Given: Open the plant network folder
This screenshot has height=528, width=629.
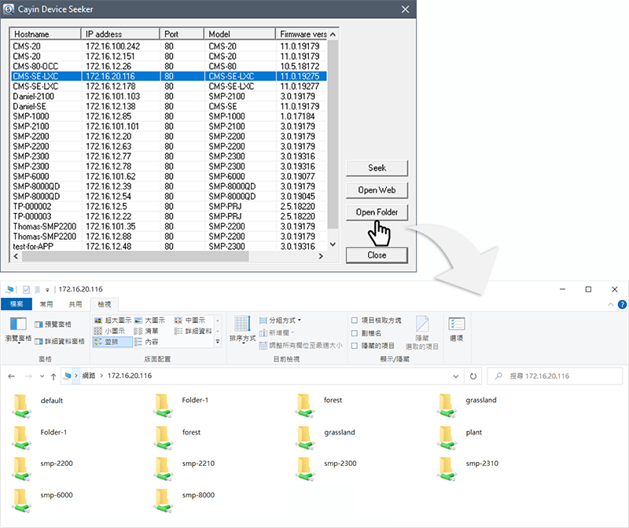Looking at the screenshot, I should (460, 437).
